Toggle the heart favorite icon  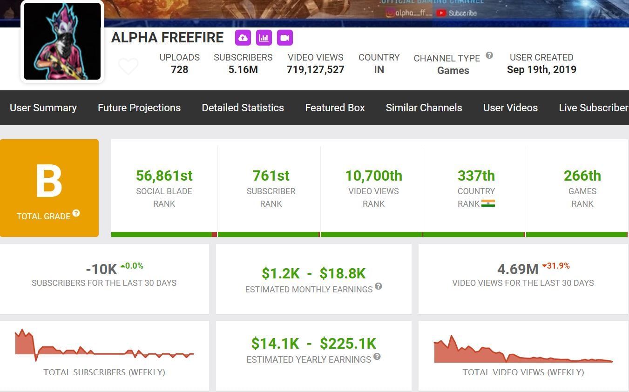pyautogui.click(x=128, y=67)
